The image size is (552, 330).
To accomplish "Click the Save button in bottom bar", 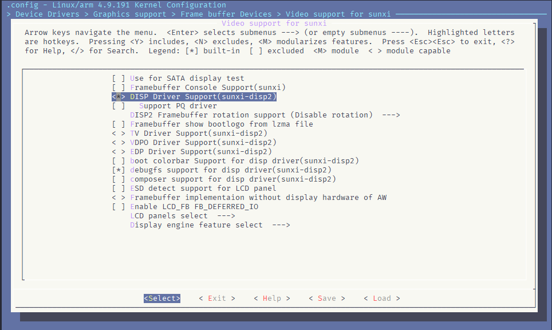I will 326,298.
